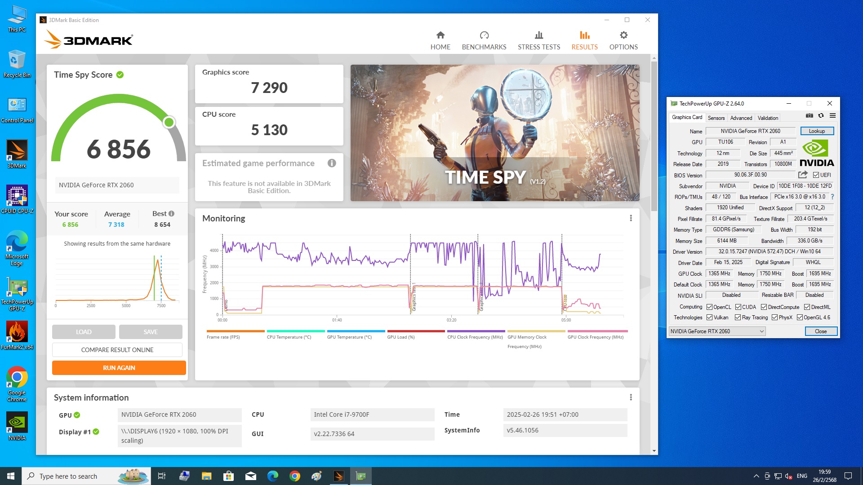Toggle CUDA checkbox

coord(738,307)
